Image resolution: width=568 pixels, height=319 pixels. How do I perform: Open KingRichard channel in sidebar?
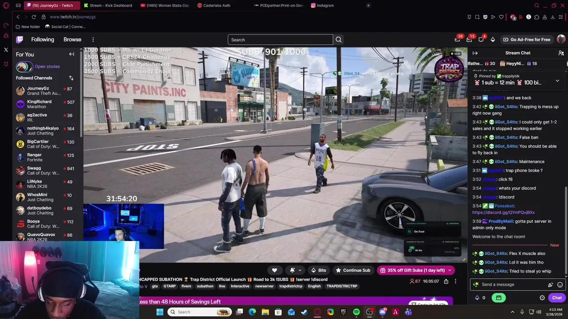point(47,104)
